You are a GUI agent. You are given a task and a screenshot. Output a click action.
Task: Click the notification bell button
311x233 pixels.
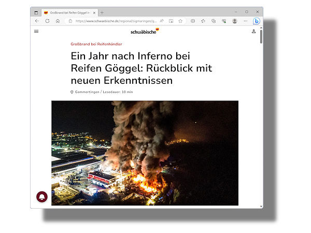click(42, 197)
